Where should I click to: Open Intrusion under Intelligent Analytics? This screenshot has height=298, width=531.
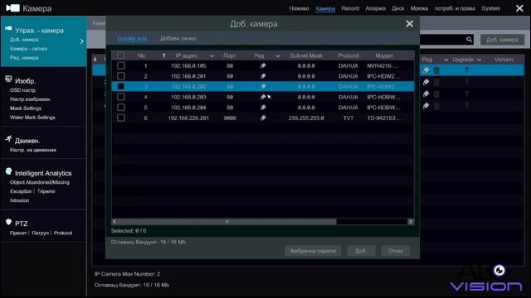pos(20,200)
